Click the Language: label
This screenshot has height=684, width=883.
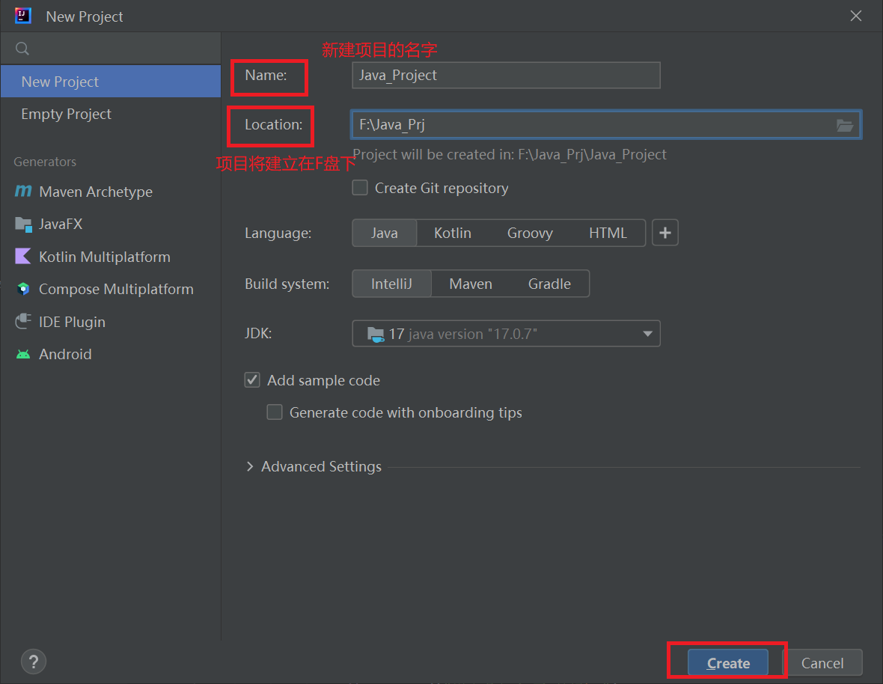278,233
